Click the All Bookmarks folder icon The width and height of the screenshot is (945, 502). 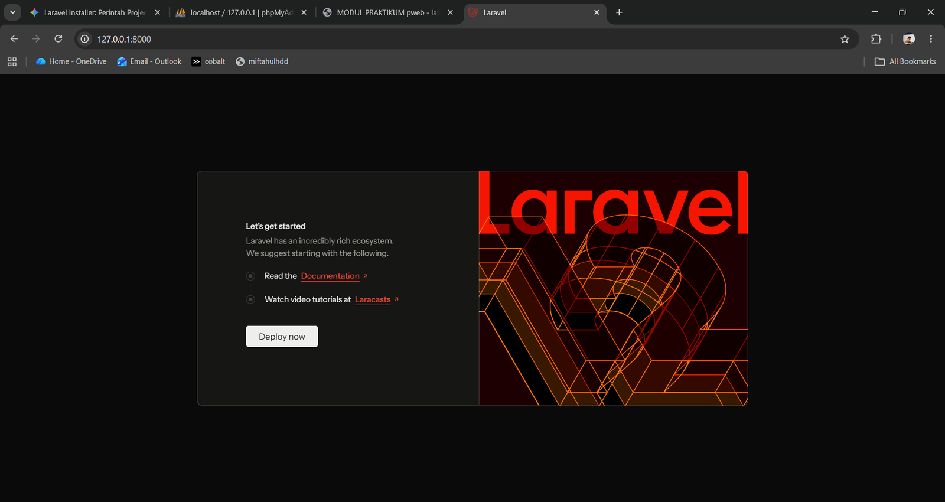pyautogui.click(x=879, y=61)
